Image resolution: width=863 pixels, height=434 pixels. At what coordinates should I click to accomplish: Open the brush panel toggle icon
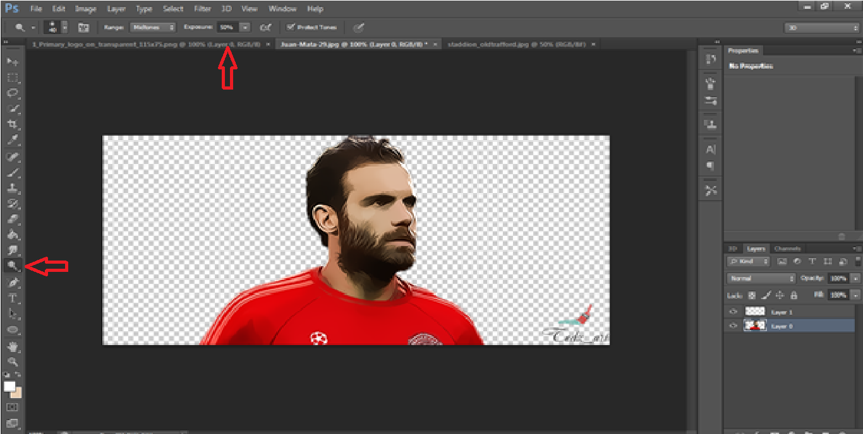click(83, 27)
